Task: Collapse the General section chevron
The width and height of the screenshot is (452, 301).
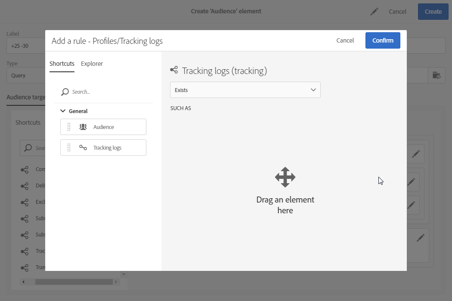Action: [x=63, y=111]
